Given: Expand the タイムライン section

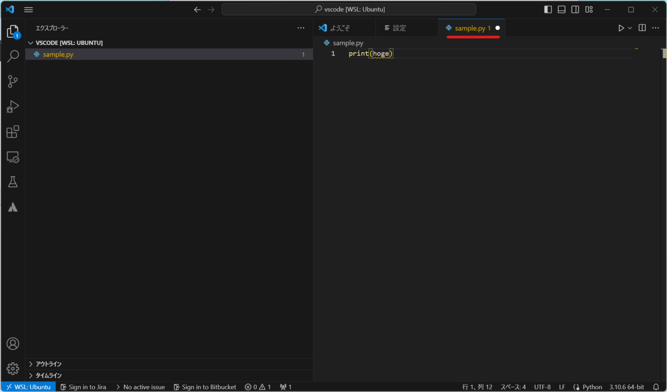Looking at the screenshot, I should click(x=48, y=375).
